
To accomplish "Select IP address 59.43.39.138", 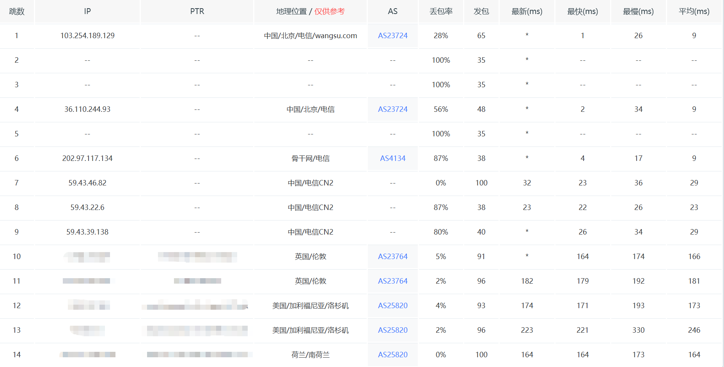I will [87, 232].
